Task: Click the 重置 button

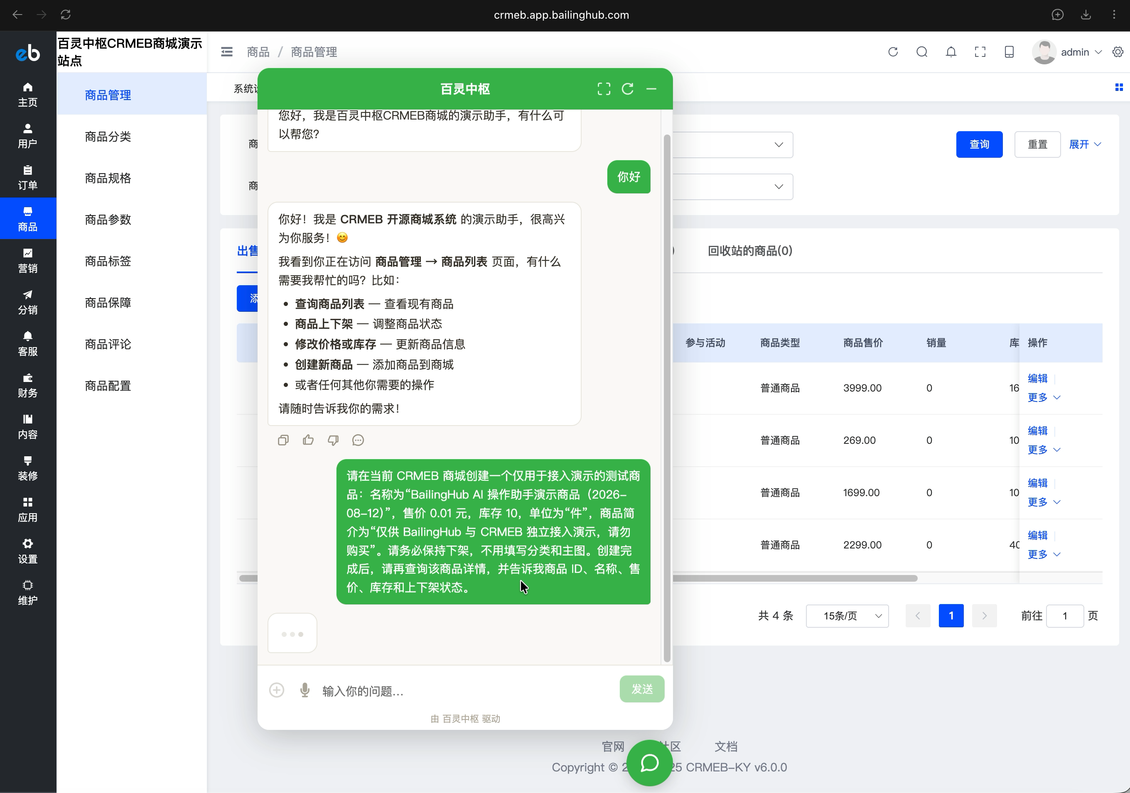Action: tap(1037, 144)
